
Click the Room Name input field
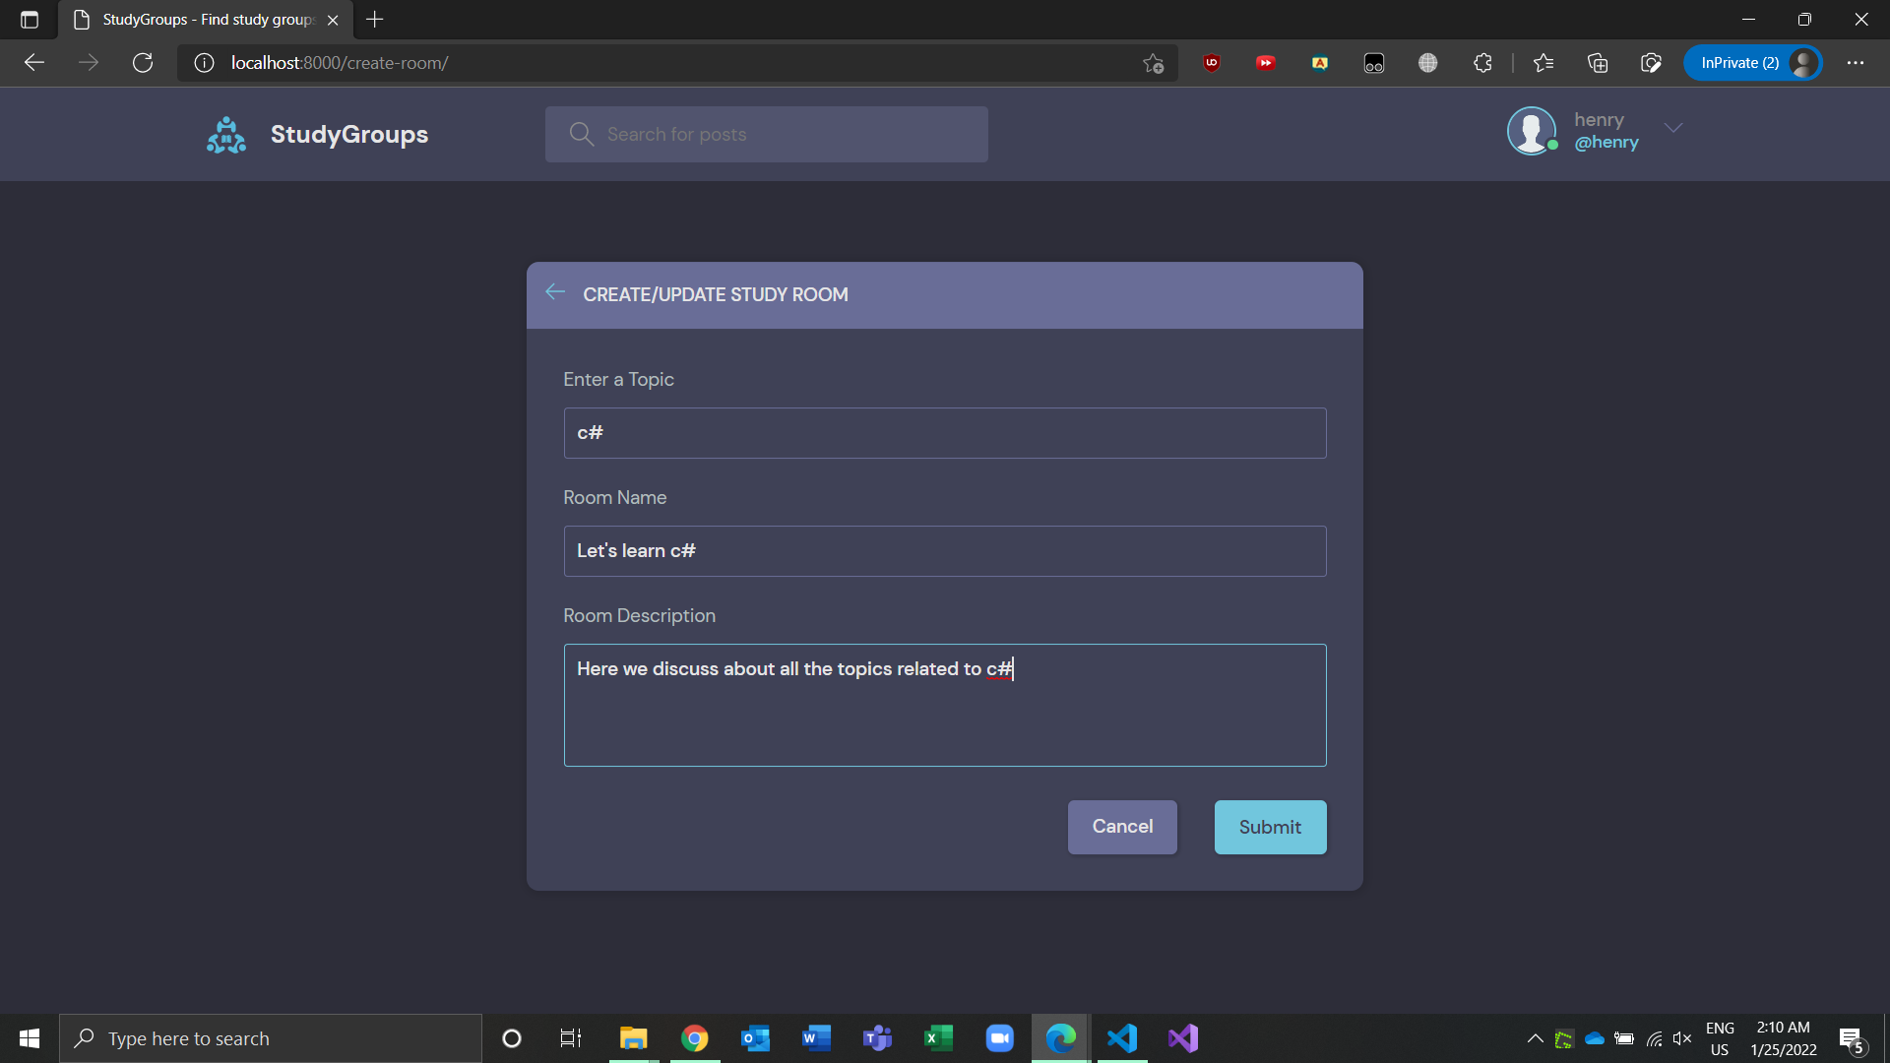pos(944,551)
